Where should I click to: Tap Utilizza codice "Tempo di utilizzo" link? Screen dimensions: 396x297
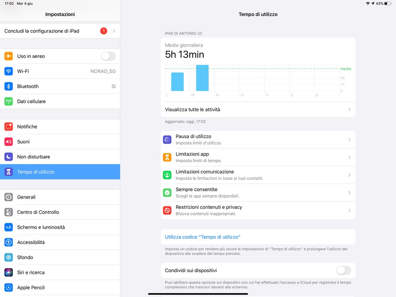tap(202, 237)
